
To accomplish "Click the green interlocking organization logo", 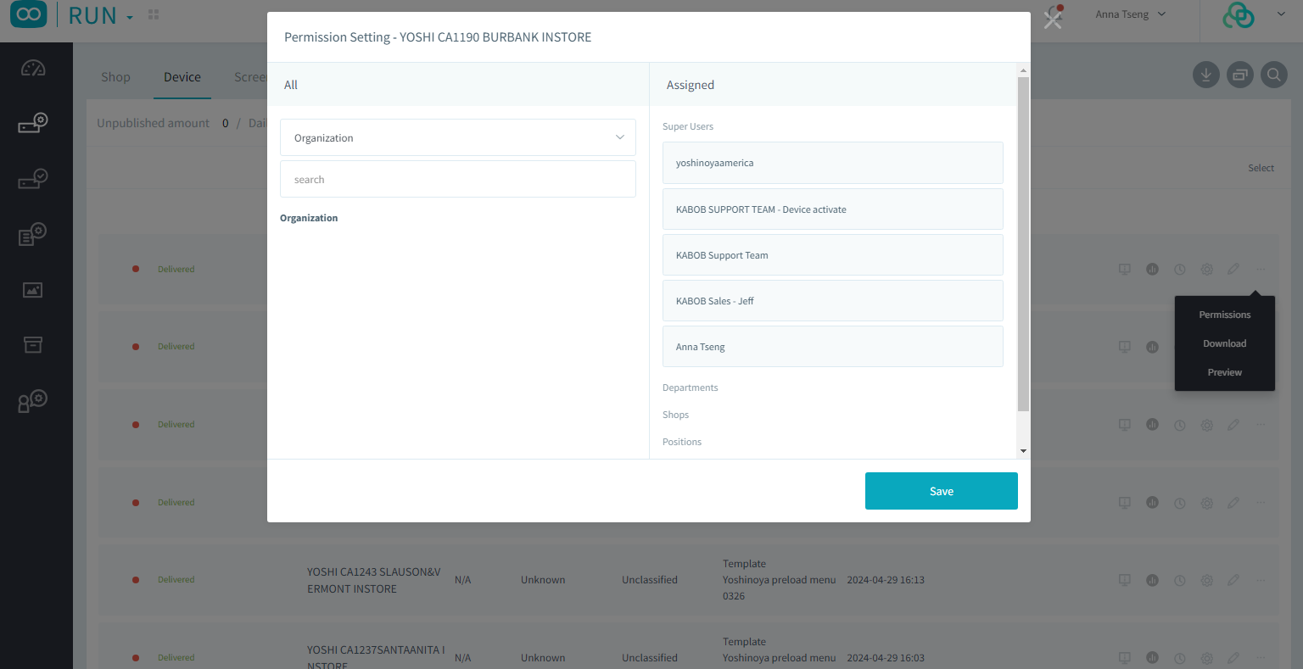I will click(x=1239, y=14).
